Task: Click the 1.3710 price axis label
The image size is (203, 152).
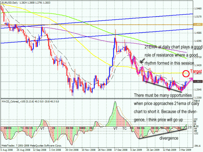Action: point(198,57)
